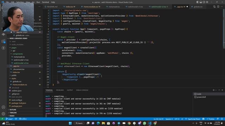Open the Customize Layout icon
Image resolution: width=225 pixels, height=126 pixels.
(x=207, y=2)
